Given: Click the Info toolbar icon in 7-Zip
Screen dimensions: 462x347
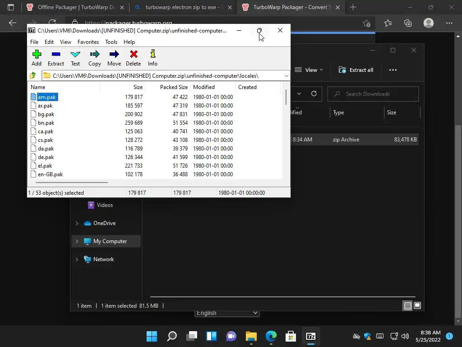Looking at the screenshot, I should click(x=152, y=58).
